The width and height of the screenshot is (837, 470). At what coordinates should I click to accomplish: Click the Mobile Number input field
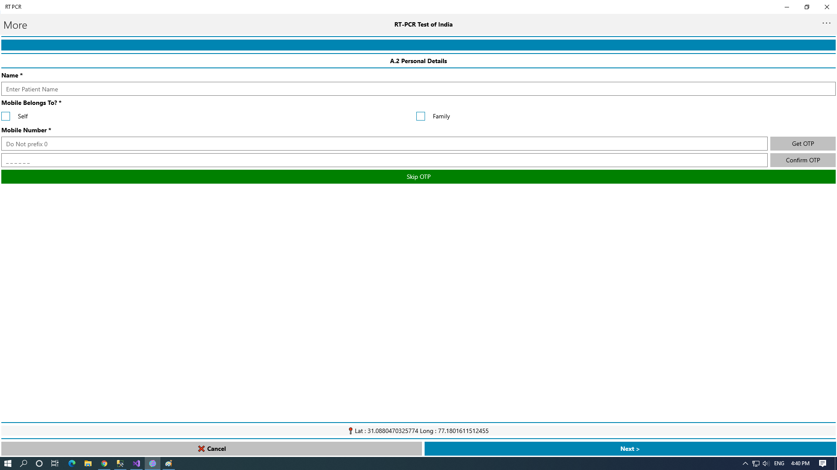(384, 144)
